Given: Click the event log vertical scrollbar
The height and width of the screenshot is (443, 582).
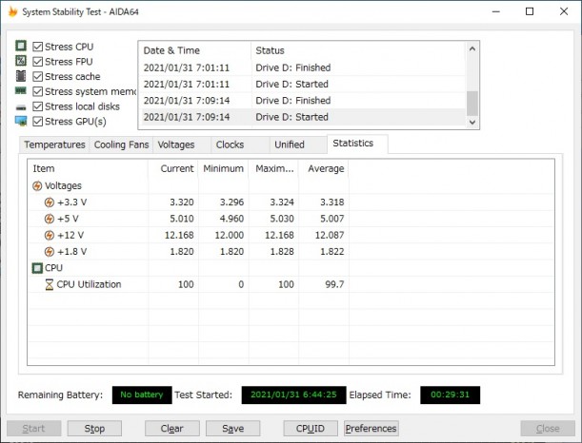Looking at the screenshot, I should point(472,84).
